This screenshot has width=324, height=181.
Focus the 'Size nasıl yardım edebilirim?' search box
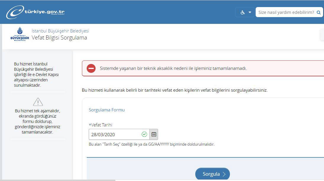pyautogui.click(x=286, y=12)
